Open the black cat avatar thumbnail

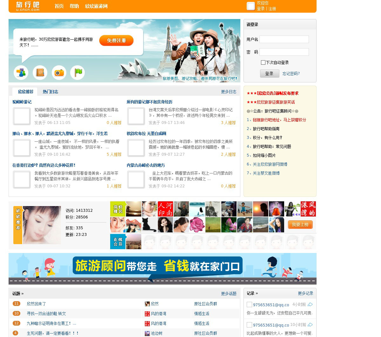point(150,225)
